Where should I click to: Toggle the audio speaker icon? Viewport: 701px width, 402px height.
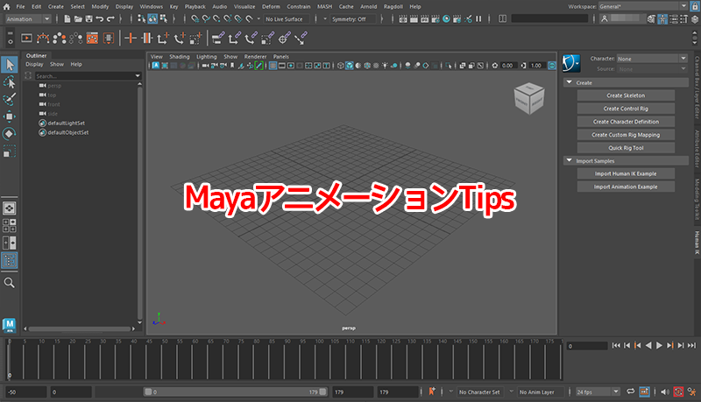[x=665, y=391]
